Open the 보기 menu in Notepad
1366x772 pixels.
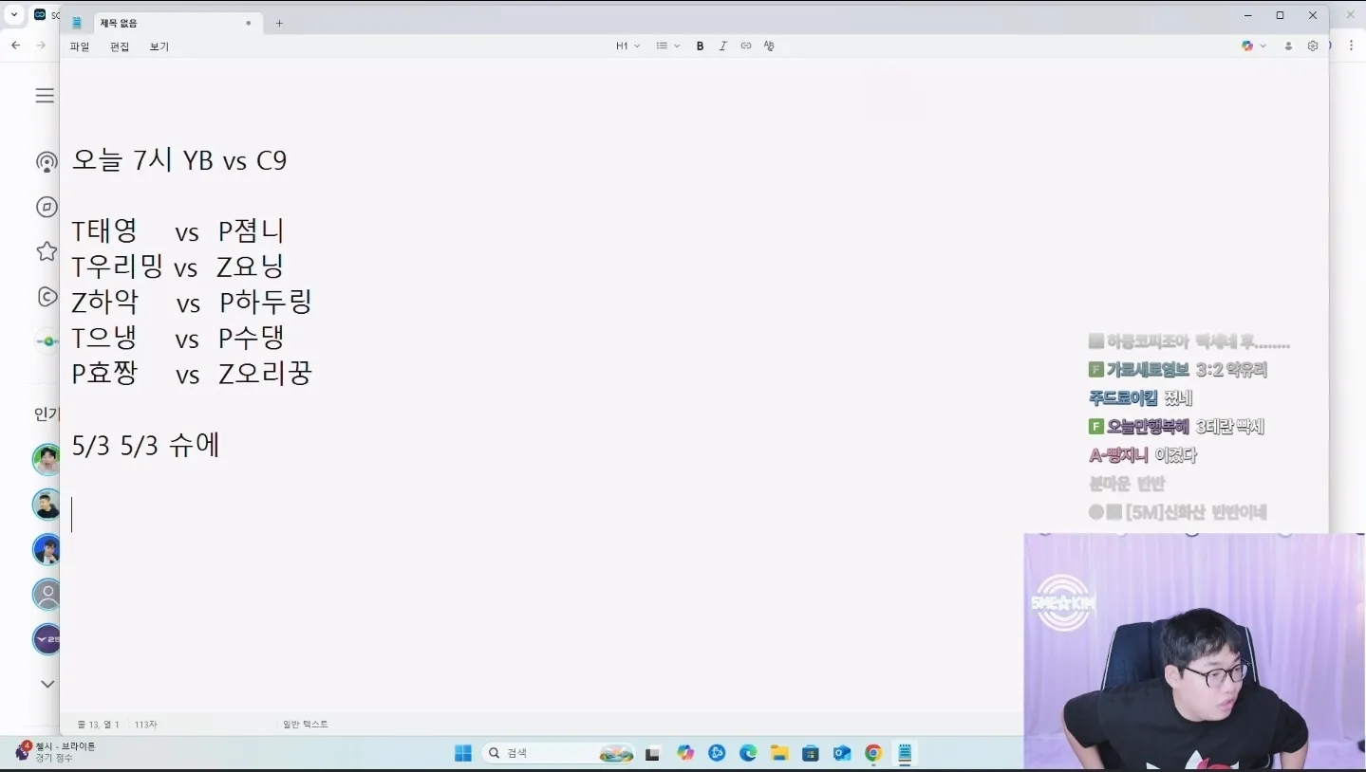pyautogui.click(x=159, y=46)
